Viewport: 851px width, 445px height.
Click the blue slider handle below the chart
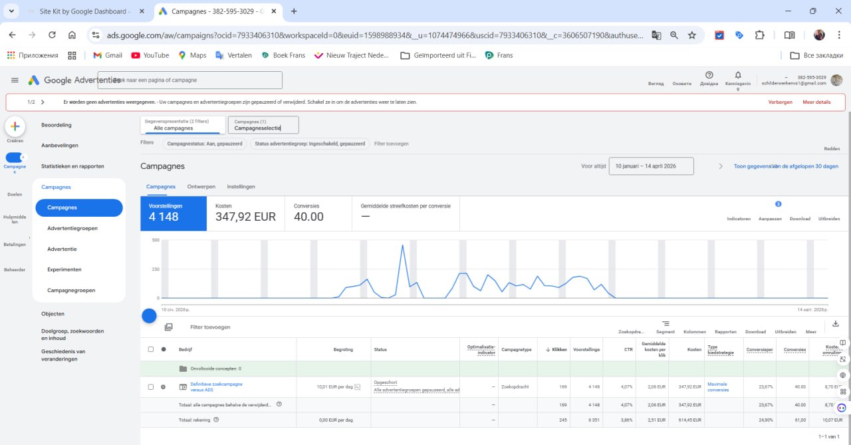pos(149,315)
